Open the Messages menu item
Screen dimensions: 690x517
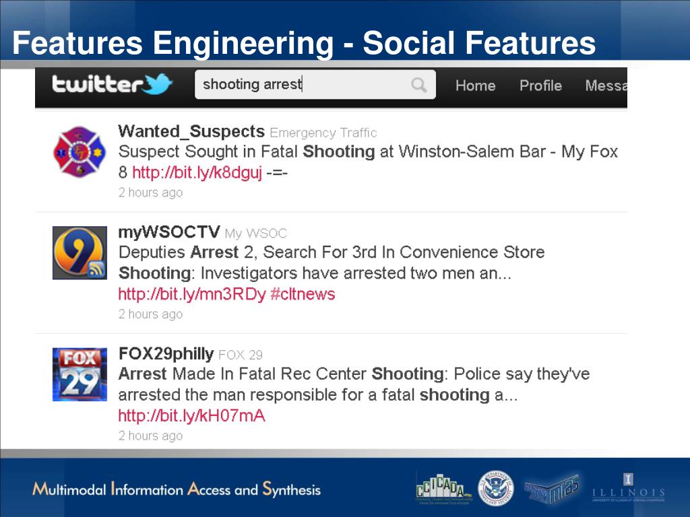606,85
